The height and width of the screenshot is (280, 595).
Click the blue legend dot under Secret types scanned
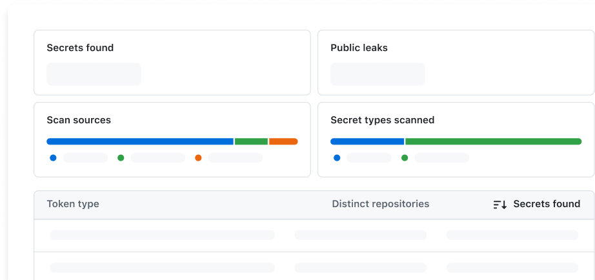click(337, 157)
